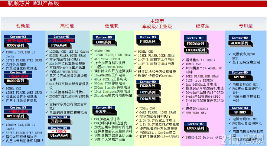Click the 200nA Standby待机电流 bullet
The height and width of the screenshot is (147, 267).
click(112, 87)
